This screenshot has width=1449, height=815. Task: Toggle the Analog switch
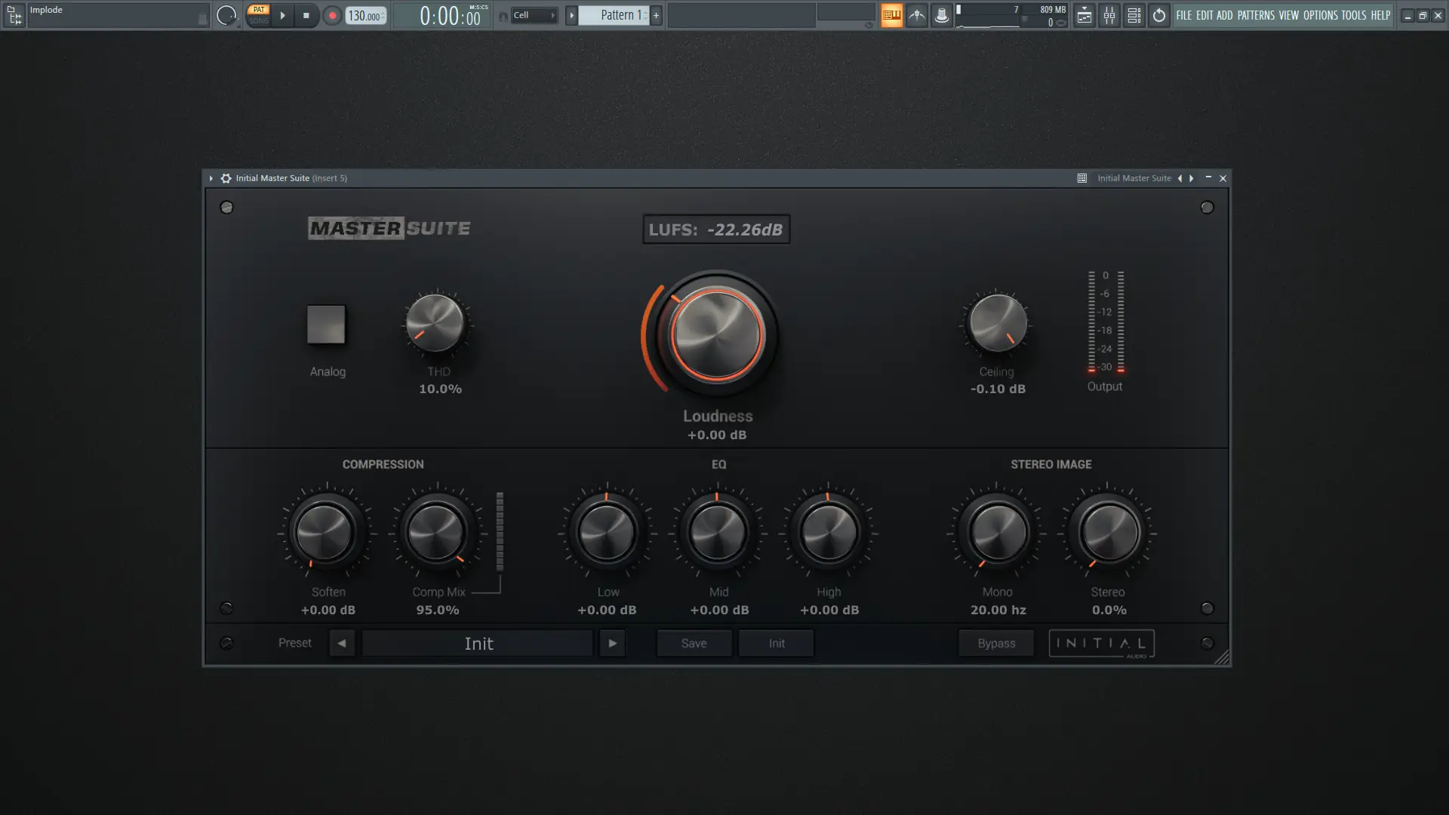pyautogui.click(x=326, y=324)
